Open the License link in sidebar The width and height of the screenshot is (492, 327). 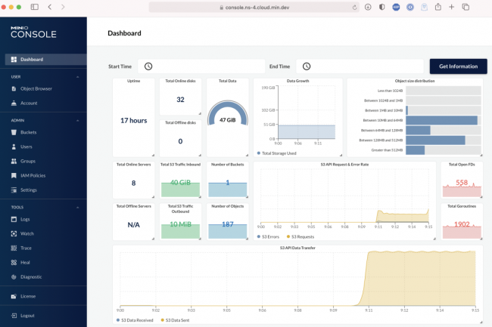[x=28, y=296]
